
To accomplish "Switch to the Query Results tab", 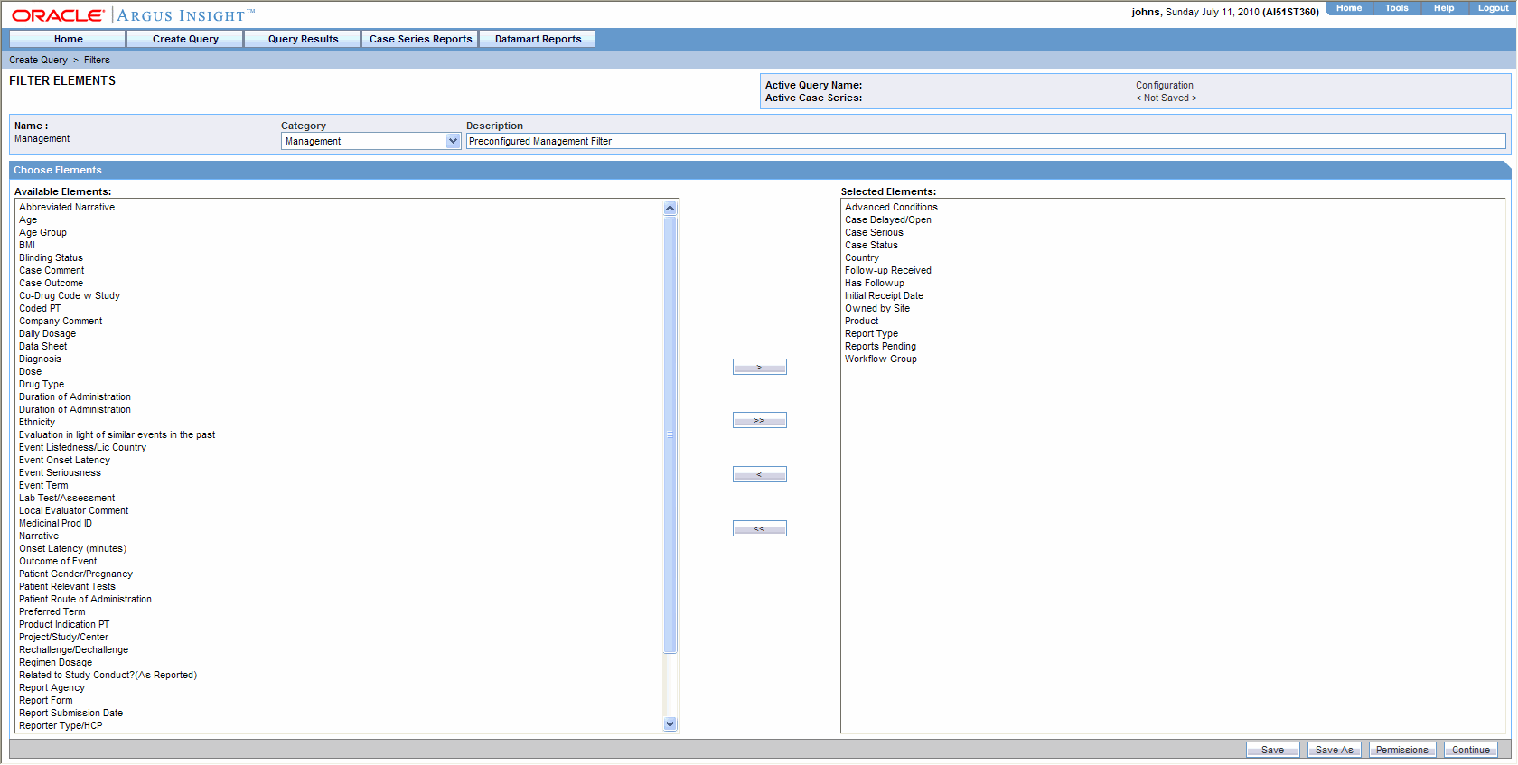I will tap(303, 39).
